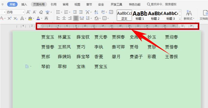Select the 正文 body style

click(124, 15)
